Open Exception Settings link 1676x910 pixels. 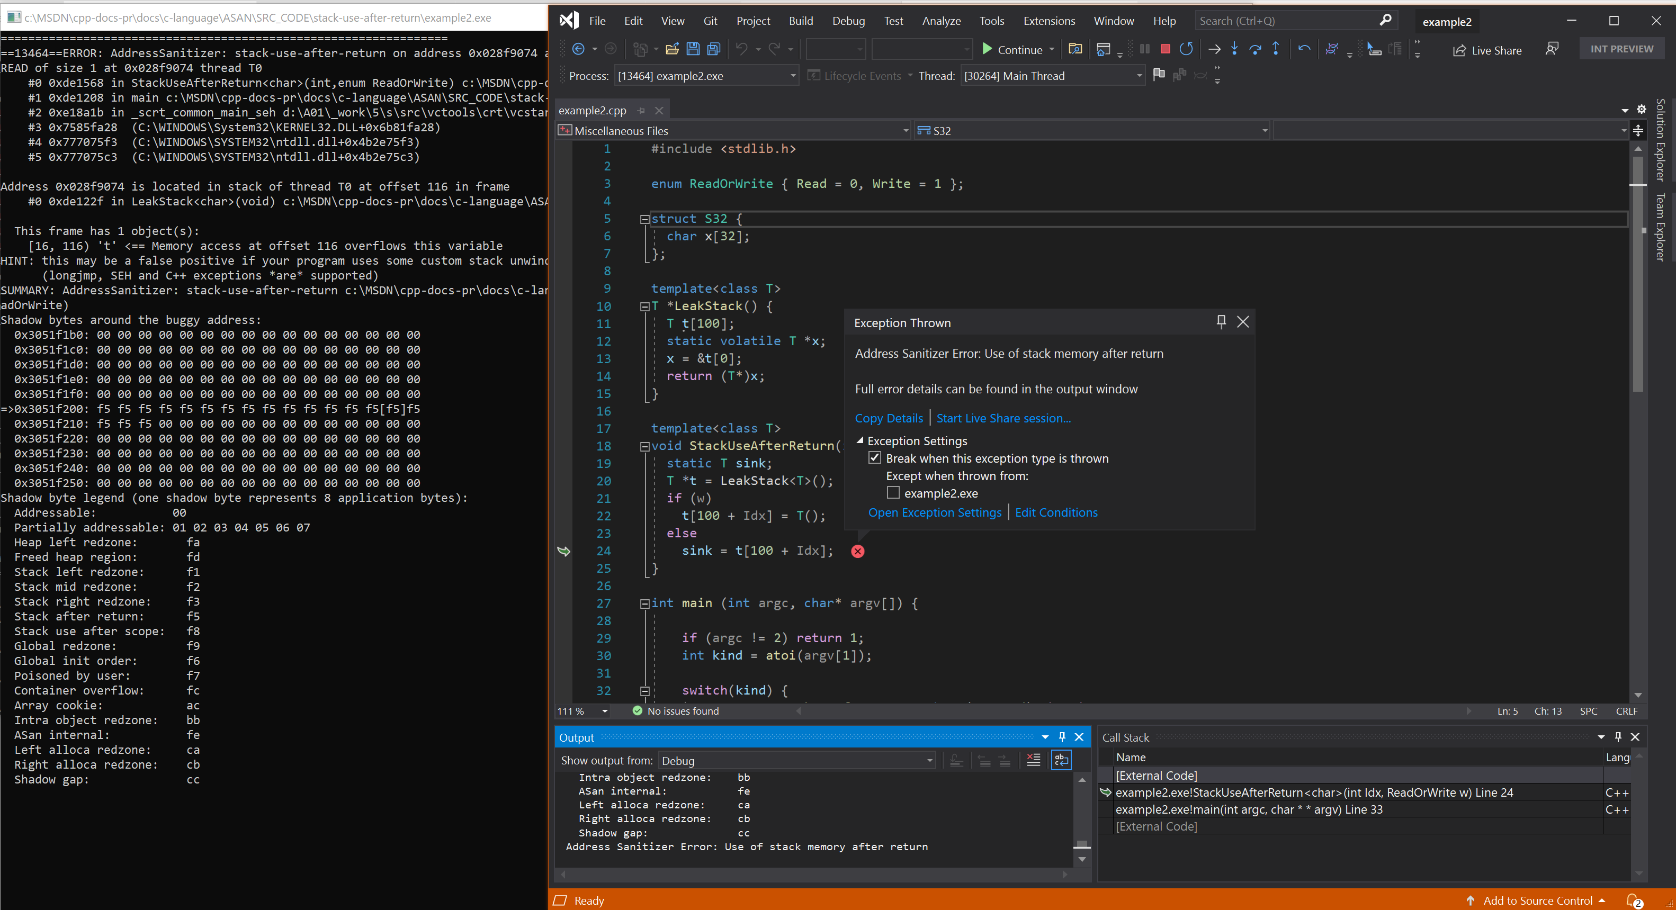(935, 512)
